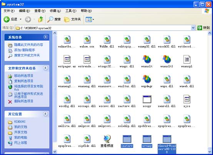Open the Search (搜索) toolbar button
213x155 pixels.
pos(54,20)
